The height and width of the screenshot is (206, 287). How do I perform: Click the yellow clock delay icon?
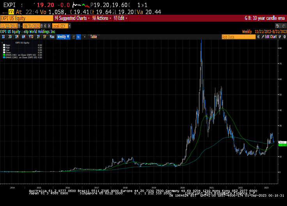click(11, 12)
